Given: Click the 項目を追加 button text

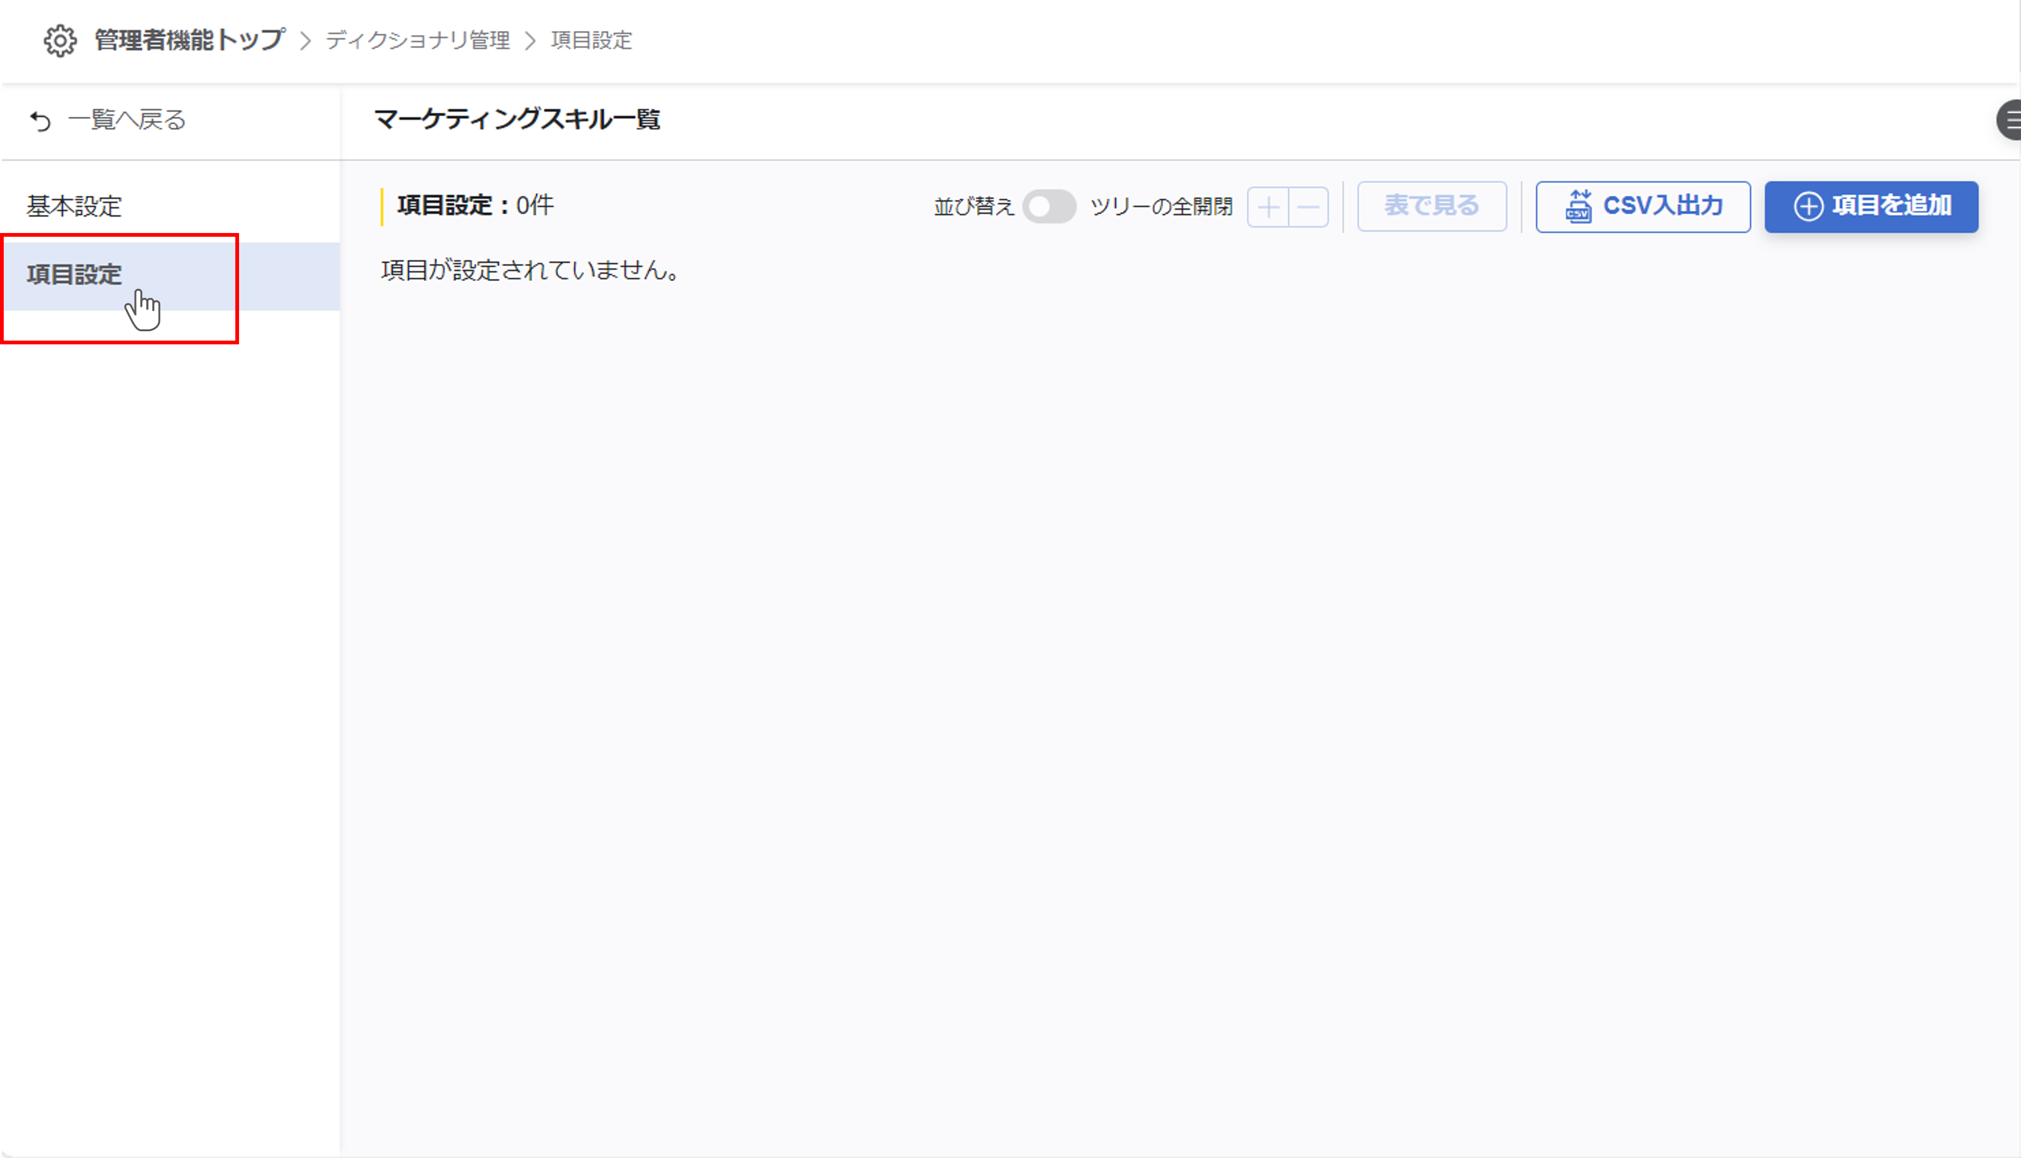Looking at the screenshot, I should [1891, 206].
